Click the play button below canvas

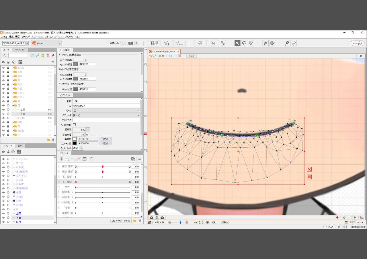click(x=355, y=218)
